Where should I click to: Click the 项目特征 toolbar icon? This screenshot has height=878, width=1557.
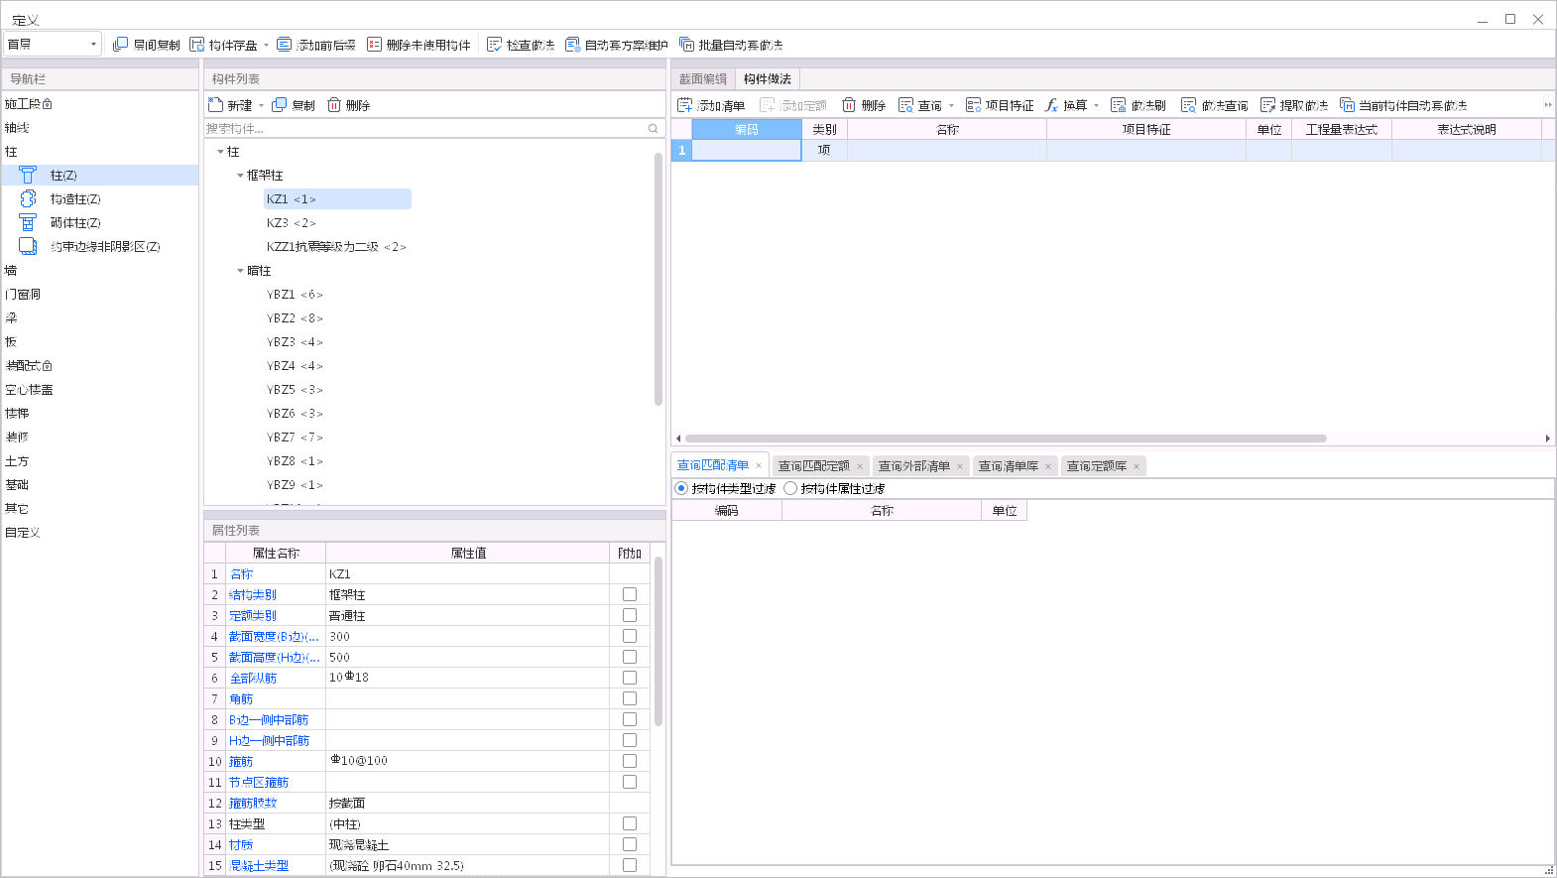coord(973,105)
